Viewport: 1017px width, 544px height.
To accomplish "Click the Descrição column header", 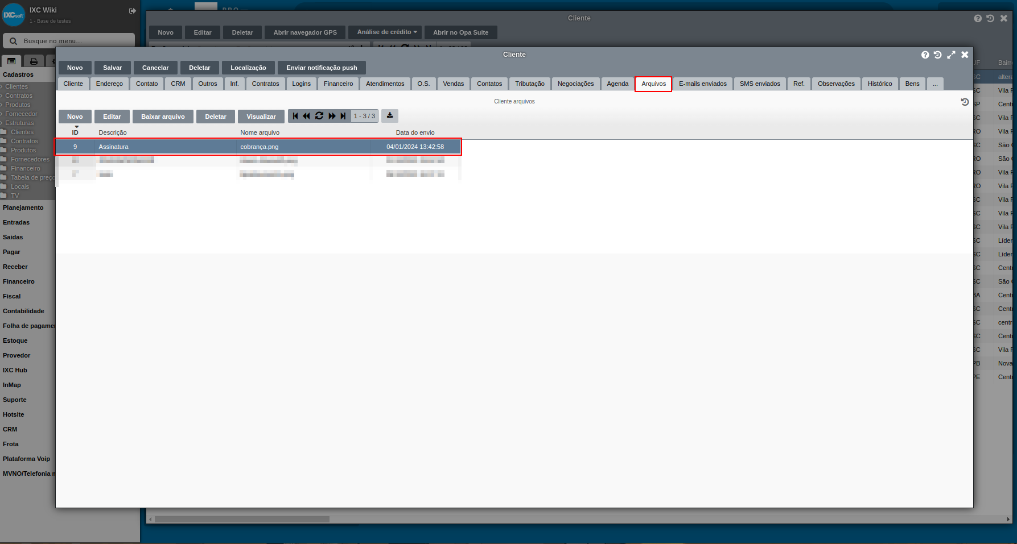I will pyautogui.click(x=113, y=132).
